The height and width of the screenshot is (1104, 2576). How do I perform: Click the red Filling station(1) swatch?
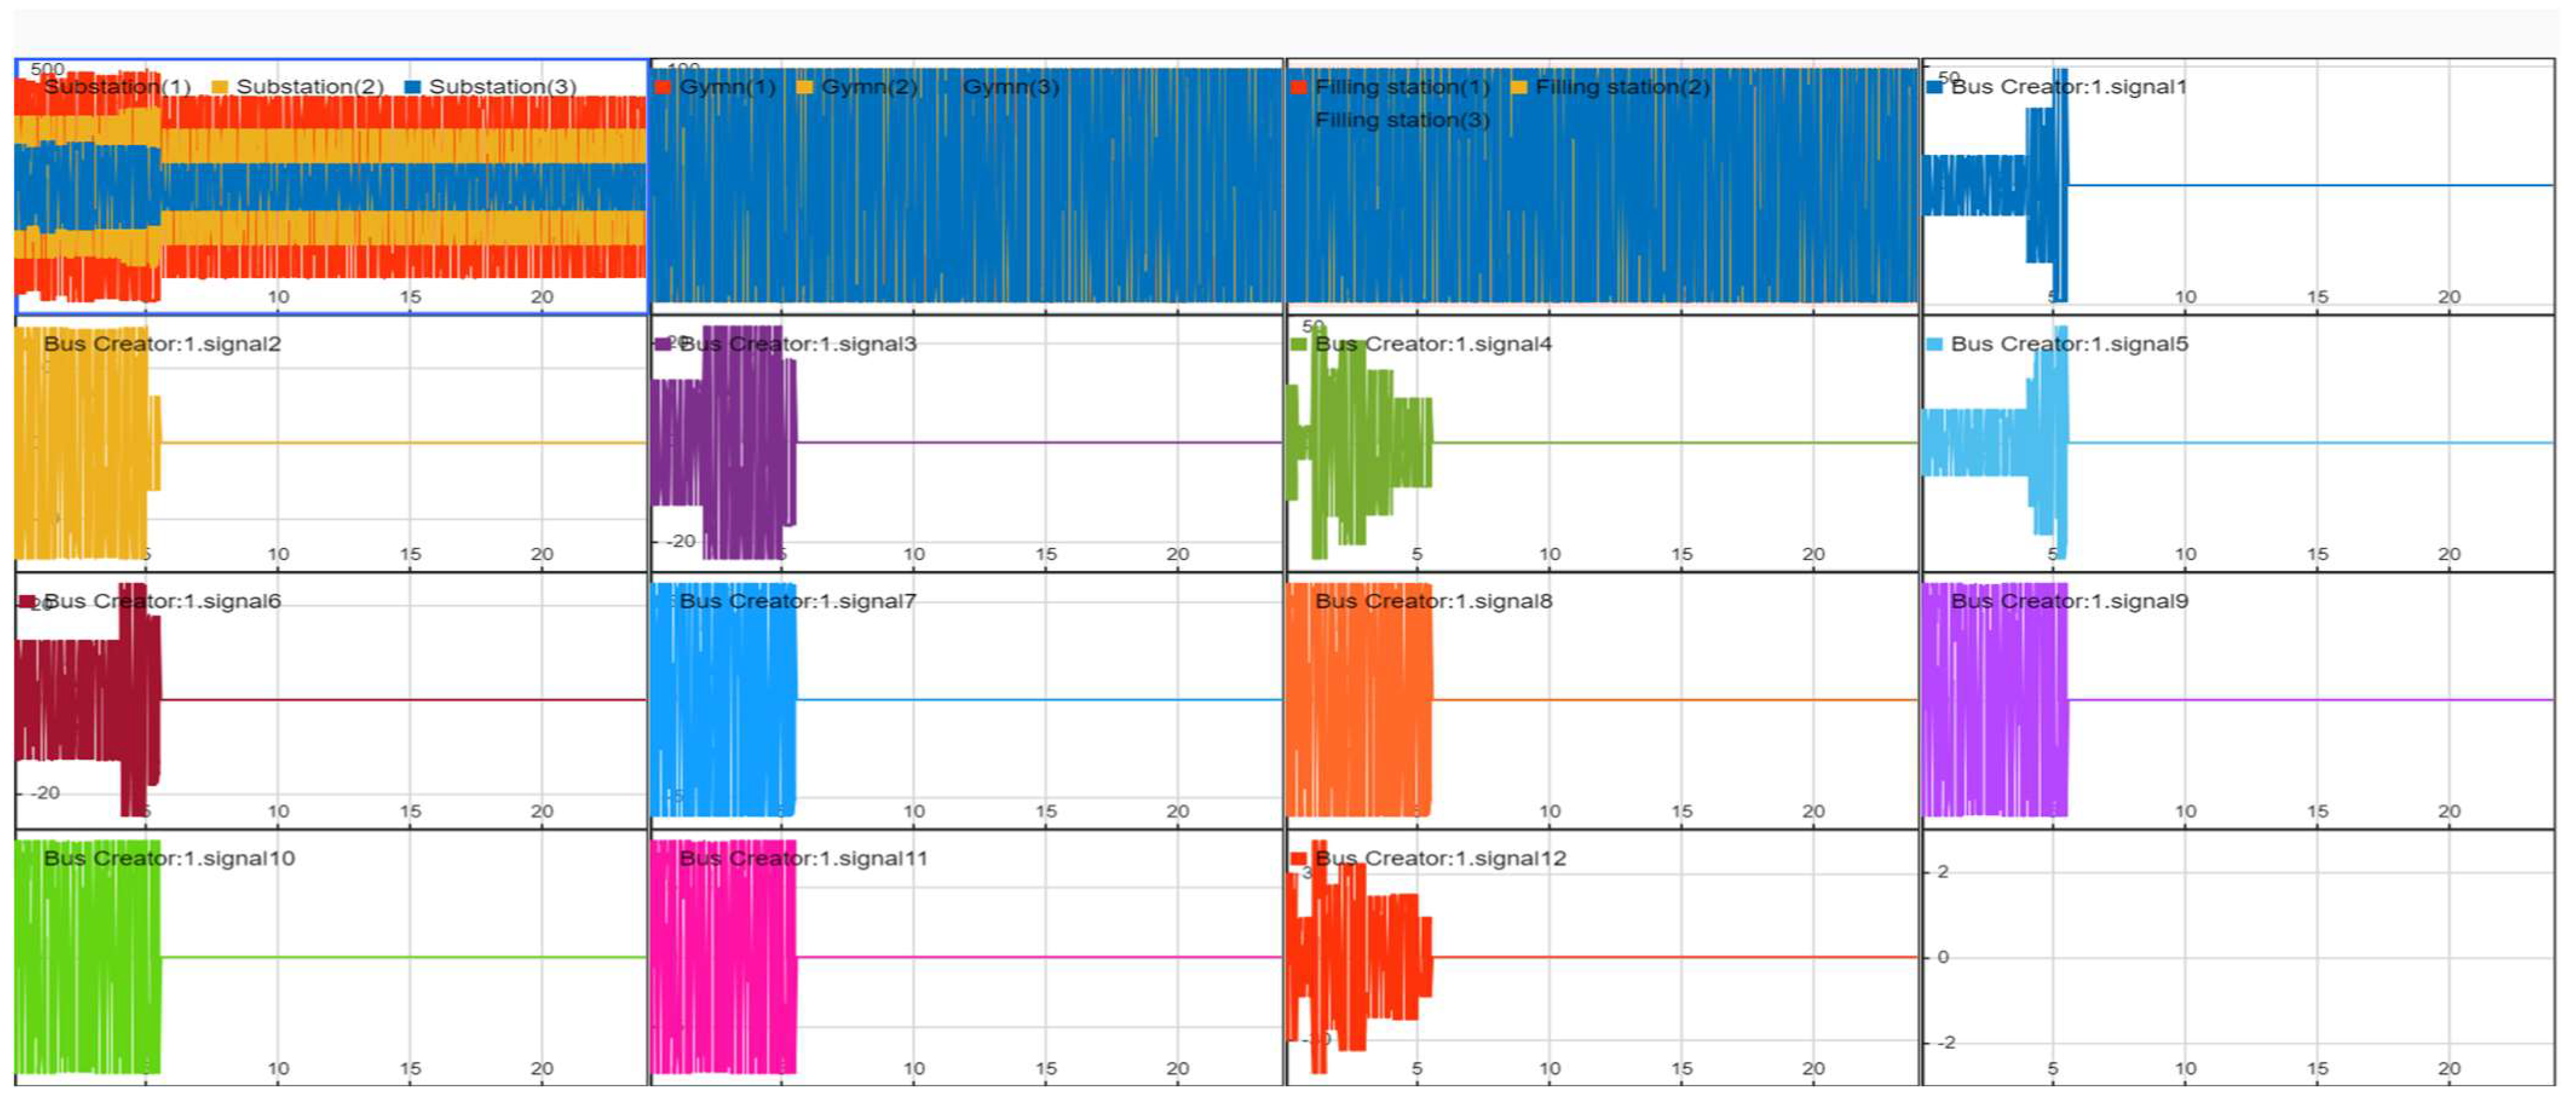coord(1298,87)
